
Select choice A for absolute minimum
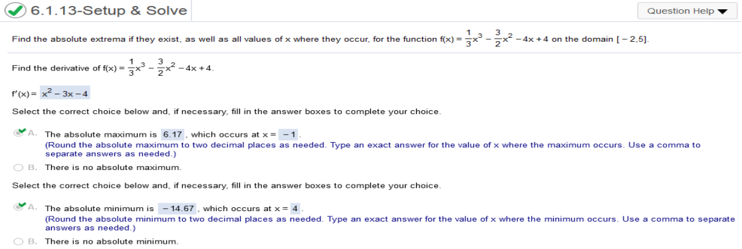19,207
